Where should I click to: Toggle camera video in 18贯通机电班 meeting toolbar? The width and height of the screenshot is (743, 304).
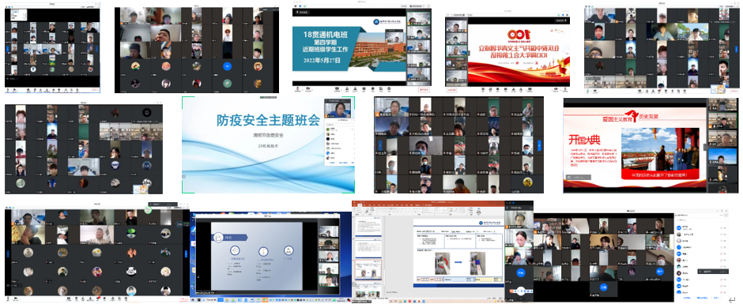tap(308, 89)
